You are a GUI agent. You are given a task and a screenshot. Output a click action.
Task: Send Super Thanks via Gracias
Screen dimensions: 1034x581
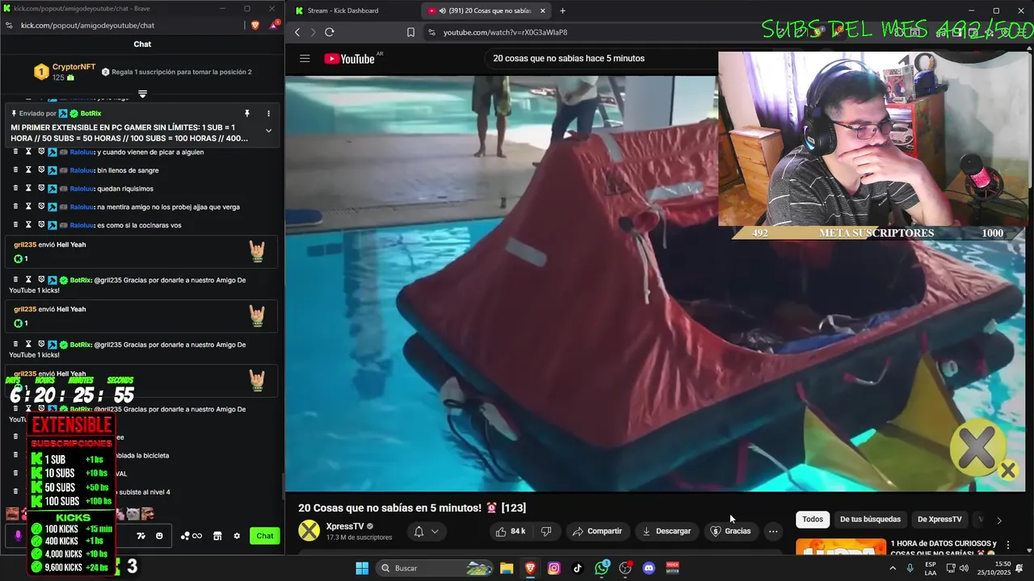pos(730,531)
